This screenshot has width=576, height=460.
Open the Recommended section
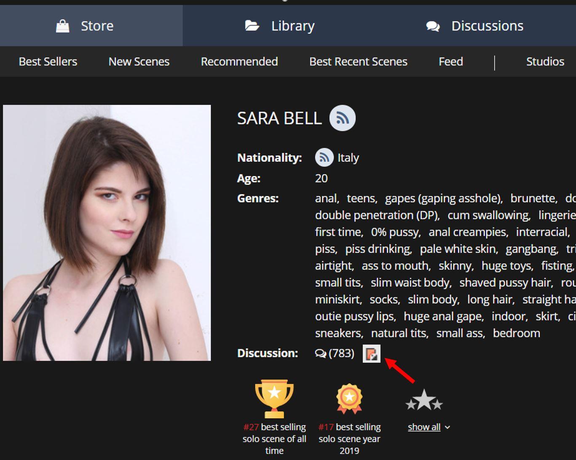pos(239,62)
